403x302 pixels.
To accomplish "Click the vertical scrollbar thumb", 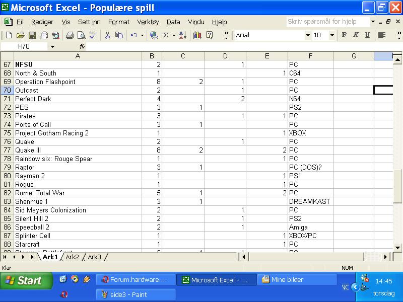I will pos(397,186).
